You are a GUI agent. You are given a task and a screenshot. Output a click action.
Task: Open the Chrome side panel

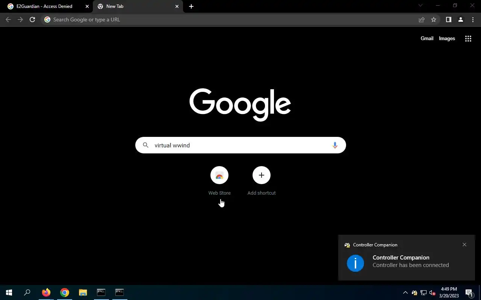coord(448,19)
